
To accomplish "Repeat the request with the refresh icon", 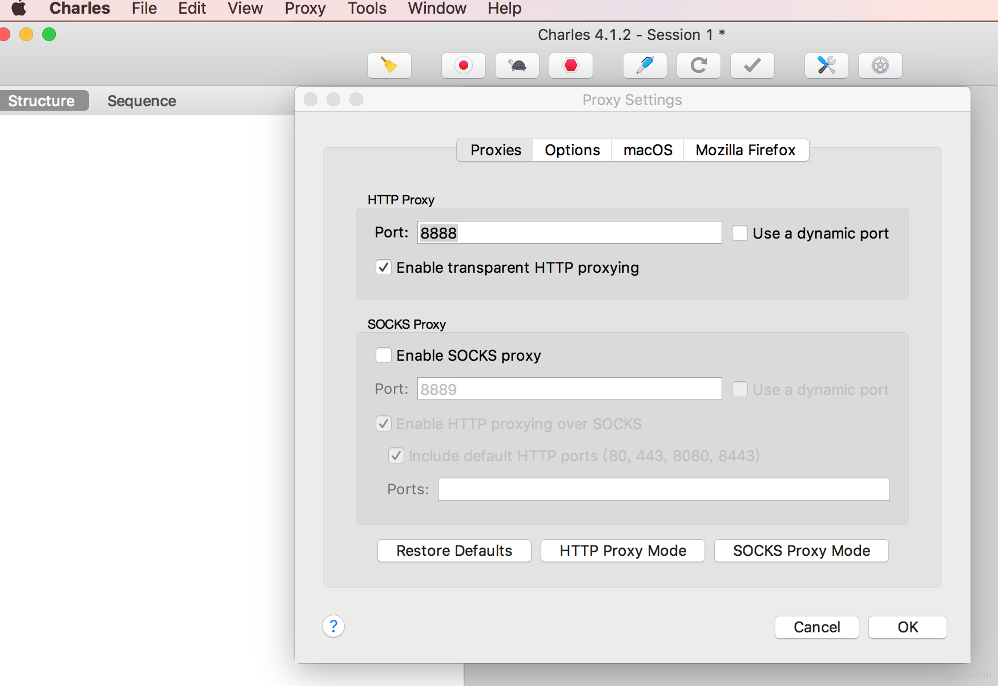I will click(699, 66).
